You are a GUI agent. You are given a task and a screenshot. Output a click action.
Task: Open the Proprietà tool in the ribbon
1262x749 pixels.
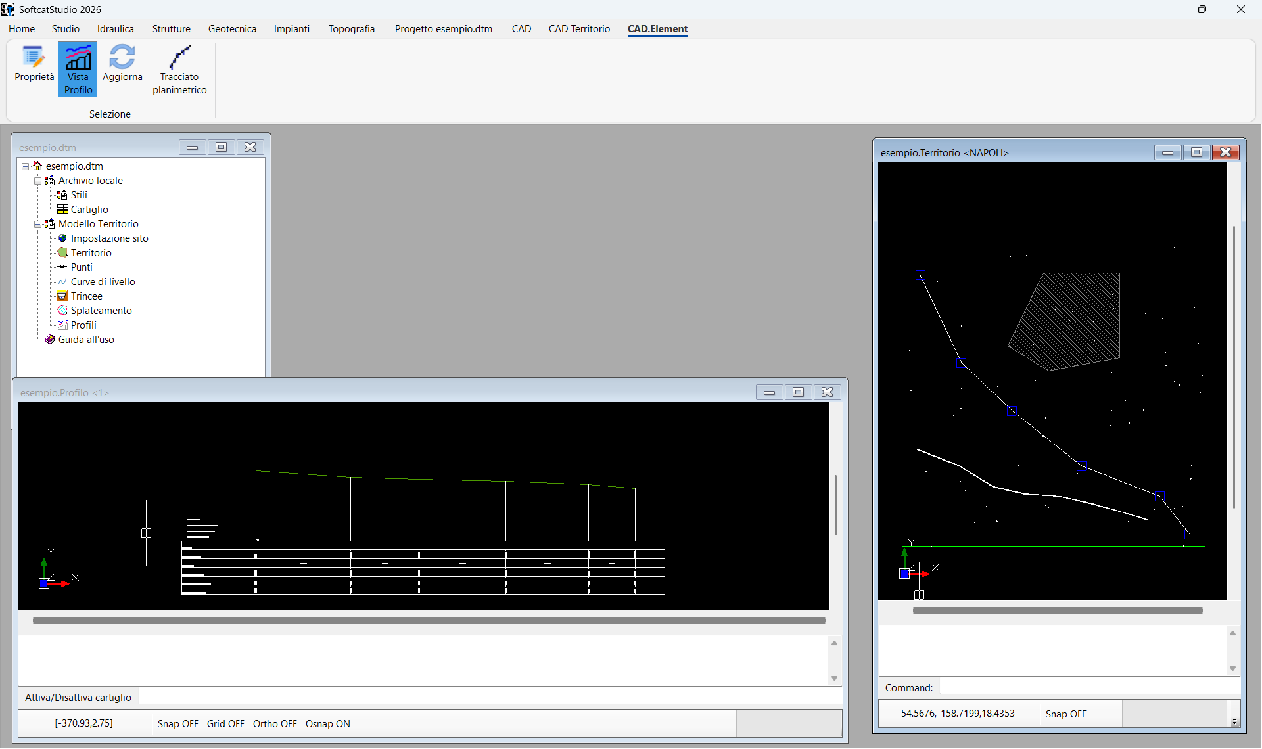tap(34, 64)
